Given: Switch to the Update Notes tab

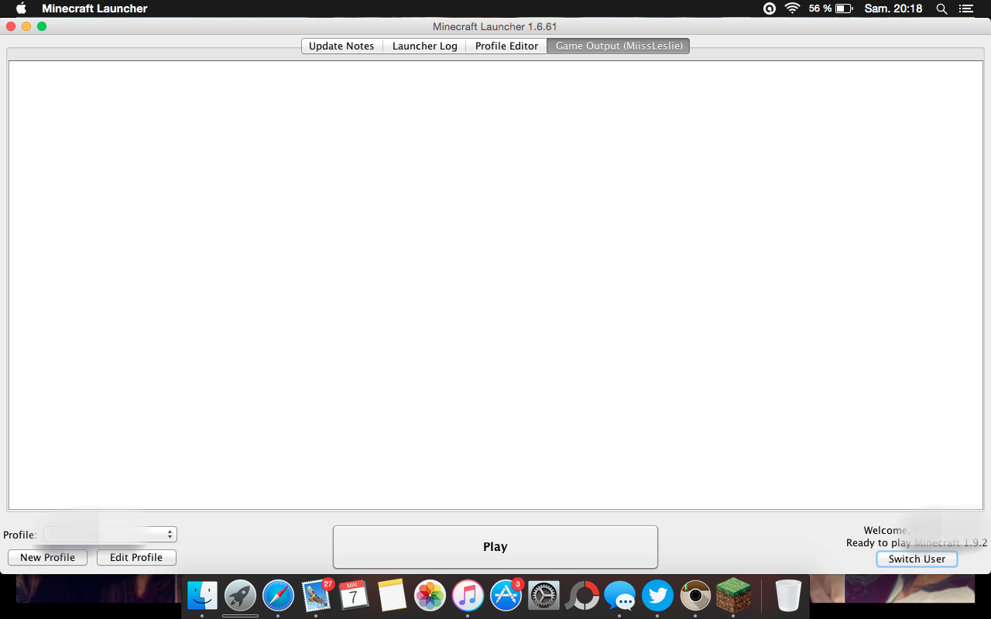Looking at the screenshot, I should coord(341,46).
